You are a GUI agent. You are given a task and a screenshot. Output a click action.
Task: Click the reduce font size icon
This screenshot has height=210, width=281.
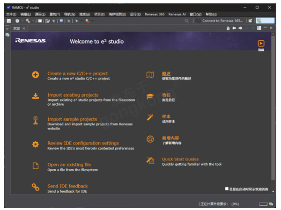pos(247,28)
